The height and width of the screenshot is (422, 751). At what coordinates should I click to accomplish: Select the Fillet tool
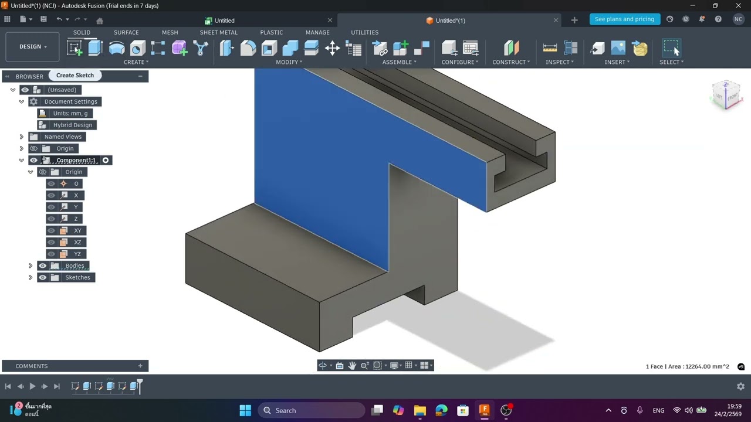pos(248,48)
